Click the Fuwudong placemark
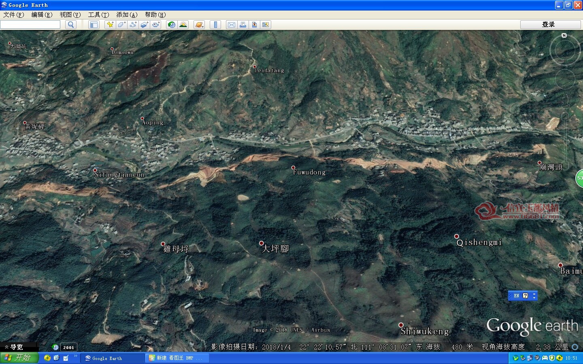Image resolution: width=583 pixels, height=364 pixels. click(294, 167)
